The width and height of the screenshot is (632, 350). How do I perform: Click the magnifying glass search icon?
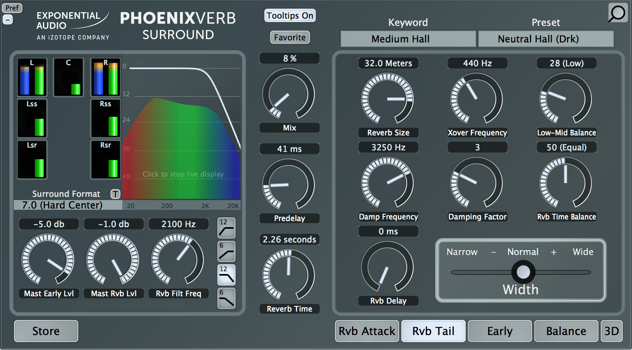(x=617, y=13)
